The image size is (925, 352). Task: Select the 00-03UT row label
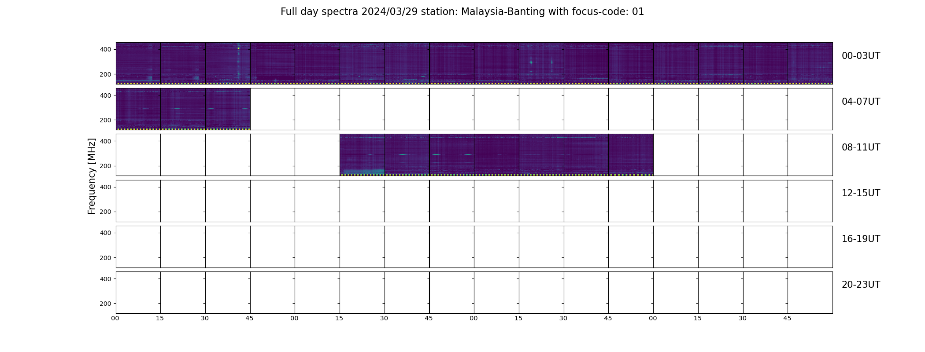(861, 56)
